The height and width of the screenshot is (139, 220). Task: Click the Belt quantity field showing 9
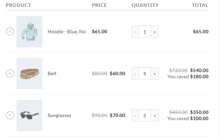pos(145,73)
